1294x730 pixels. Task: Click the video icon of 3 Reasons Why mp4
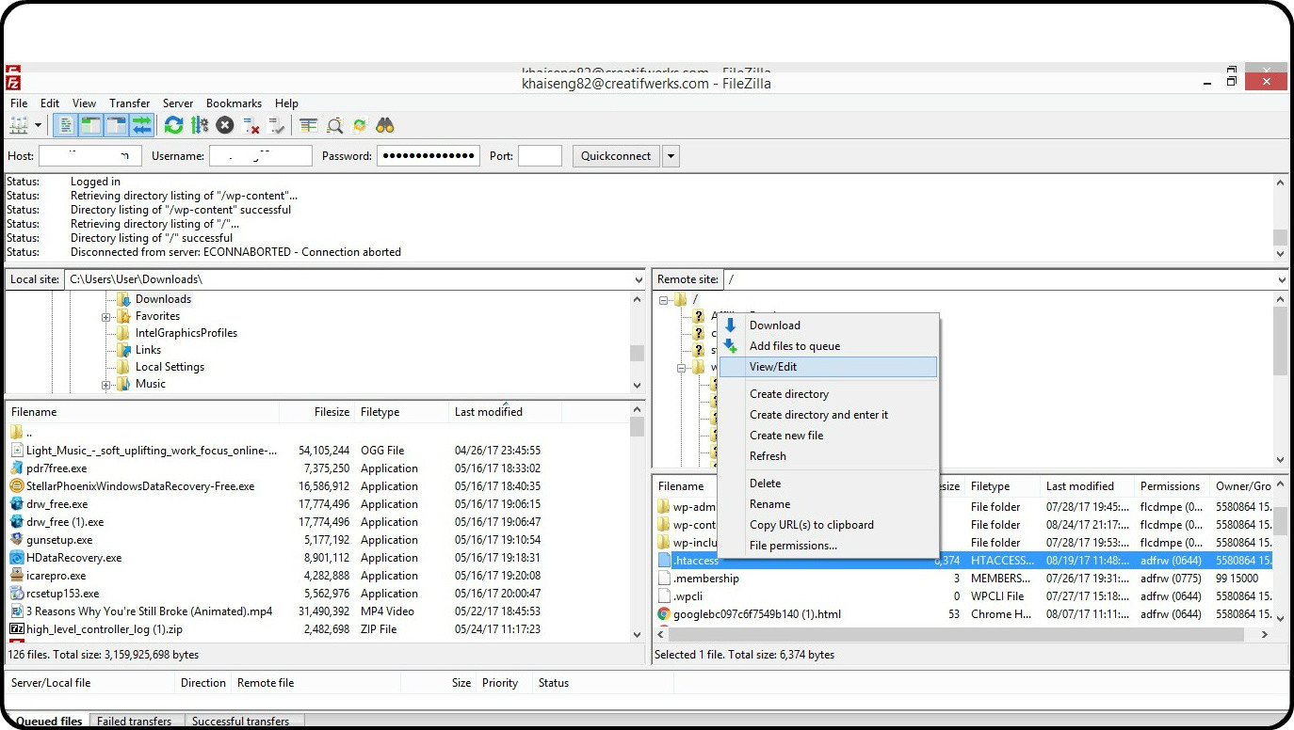pyautogui.click(x=17, y=611)
